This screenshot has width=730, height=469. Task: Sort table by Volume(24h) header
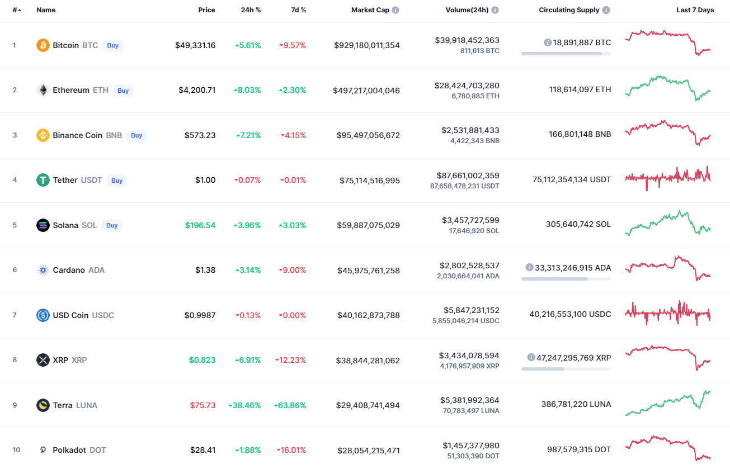(x=467, y=10)
